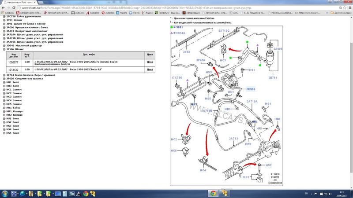Open the Другие закладки folder
This screenshot has width=353, height=198.
341,13
